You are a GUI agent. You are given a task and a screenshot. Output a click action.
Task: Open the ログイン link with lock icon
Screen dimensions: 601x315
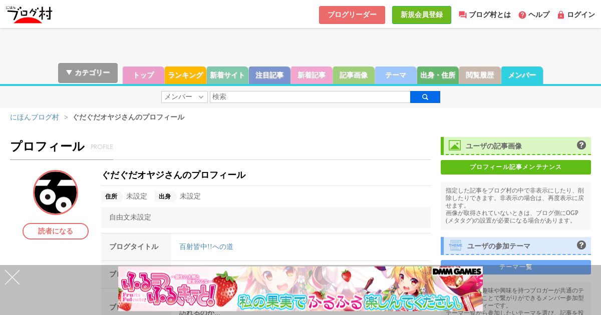click(576, 15)
